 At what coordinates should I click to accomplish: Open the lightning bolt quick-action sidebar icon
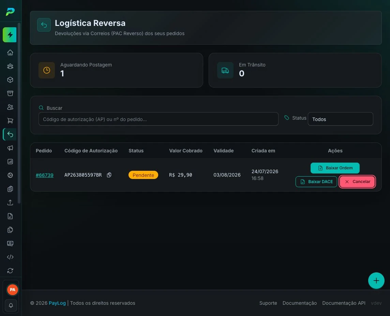click(10, 35)
